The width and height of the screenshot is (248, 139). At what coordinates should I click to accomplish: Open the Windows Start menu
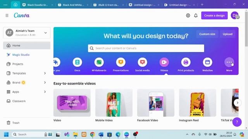(x=6, y=134)
